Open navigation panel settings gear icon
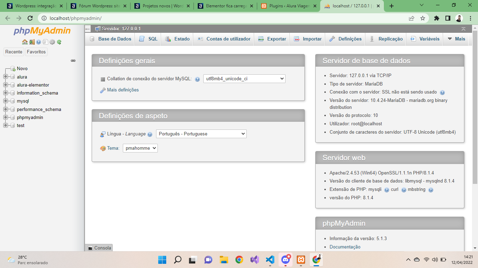The width and height of the screenshot is (478, 268). coord(52,42)
